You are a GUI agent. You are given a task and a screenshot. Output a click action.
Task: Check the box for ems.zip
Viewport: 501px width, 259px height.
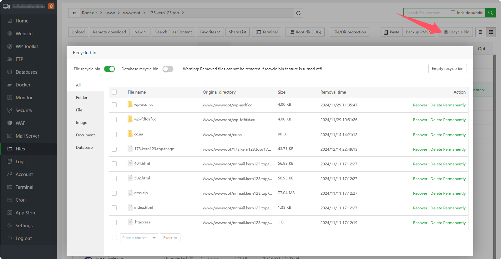(114, 193)
